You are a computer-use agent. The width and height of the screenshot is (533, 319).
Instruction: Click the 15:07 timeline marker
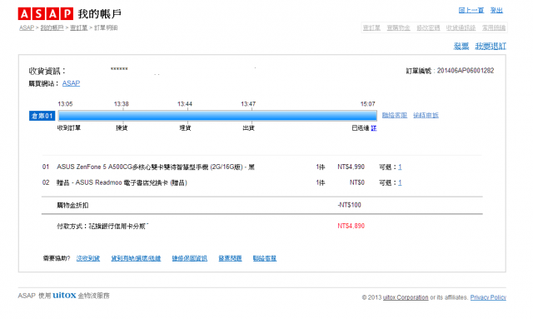click(x=367, y=104)
